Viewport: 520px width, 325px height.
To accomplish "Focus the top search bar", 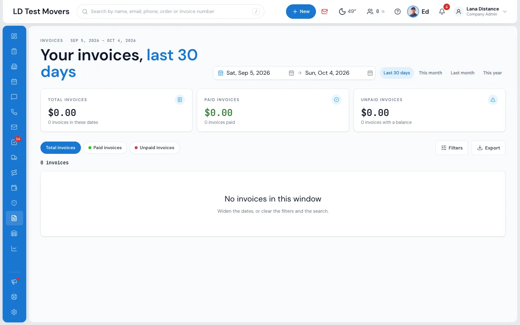I will pyautogui.click(x=170, y=12).
